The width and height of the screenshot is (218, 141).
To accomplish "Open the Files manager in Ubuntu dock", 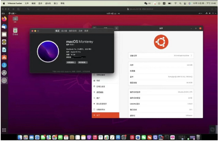I will pos(4,34).
